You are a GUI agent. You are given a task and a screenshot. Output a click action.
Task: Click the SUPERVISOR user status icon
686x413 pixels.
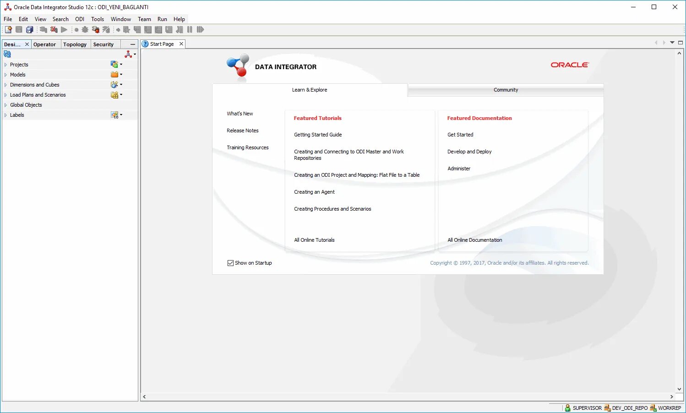pyautogui.click(x=568, y=408)
